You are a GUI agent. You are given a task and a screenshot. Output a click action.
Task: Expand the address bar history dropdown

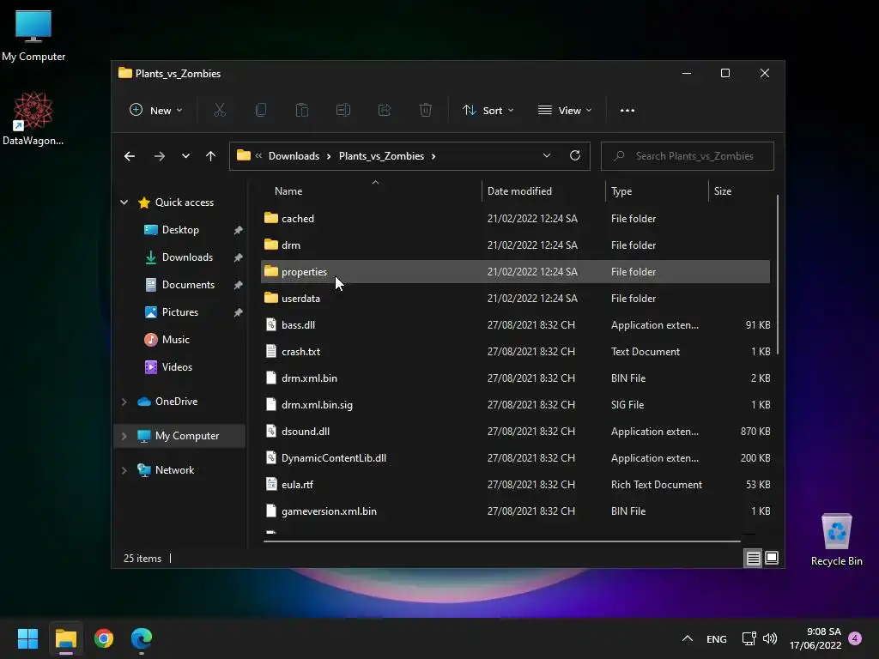pyautogui.click(x=547, y=156)
